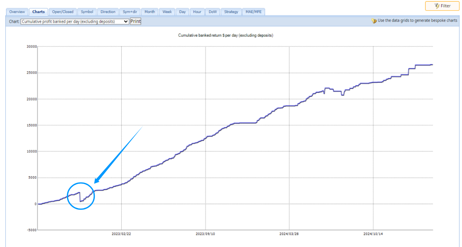Click the Day tab
The height and width of the screenshot is (247, 462).
tap(182, 12)
